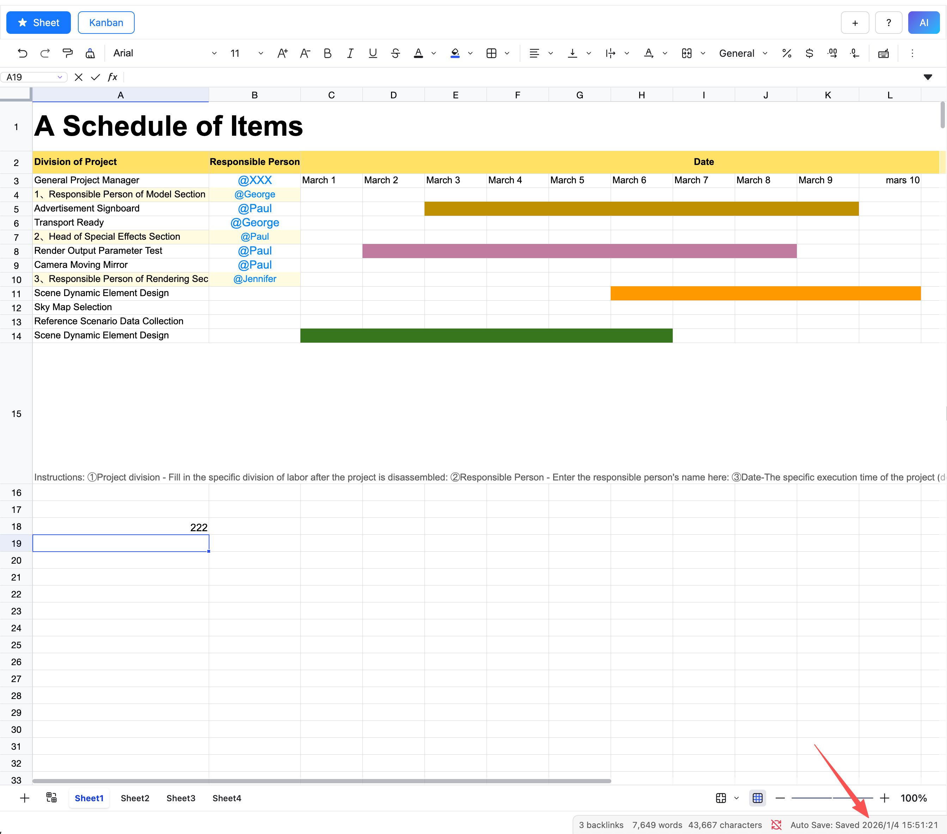Click the sheet list icon beside Sheet1
947x834 pixels.
pos(51,797)
